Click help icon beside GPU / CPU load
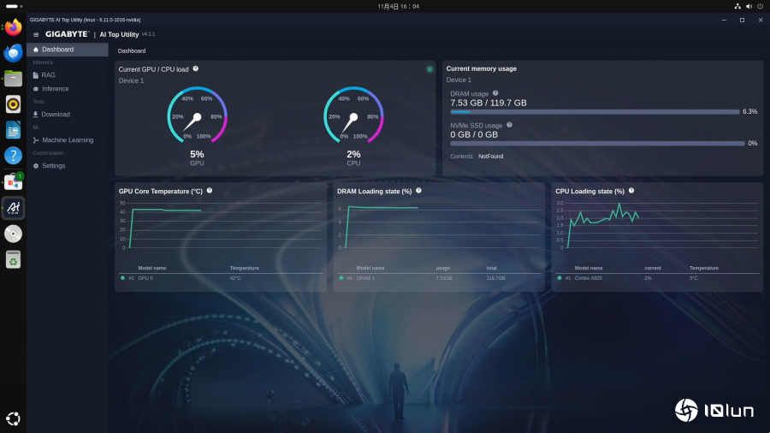Image resolution: width=770 pixels, height=433 pixels. (195, 68)
